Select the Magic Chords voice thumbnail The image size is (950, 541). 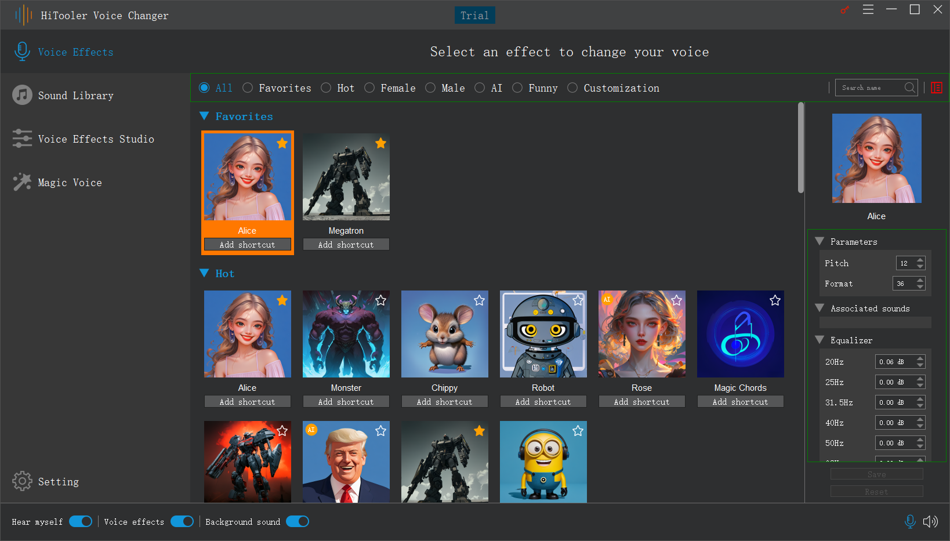(x=741, y=334)
